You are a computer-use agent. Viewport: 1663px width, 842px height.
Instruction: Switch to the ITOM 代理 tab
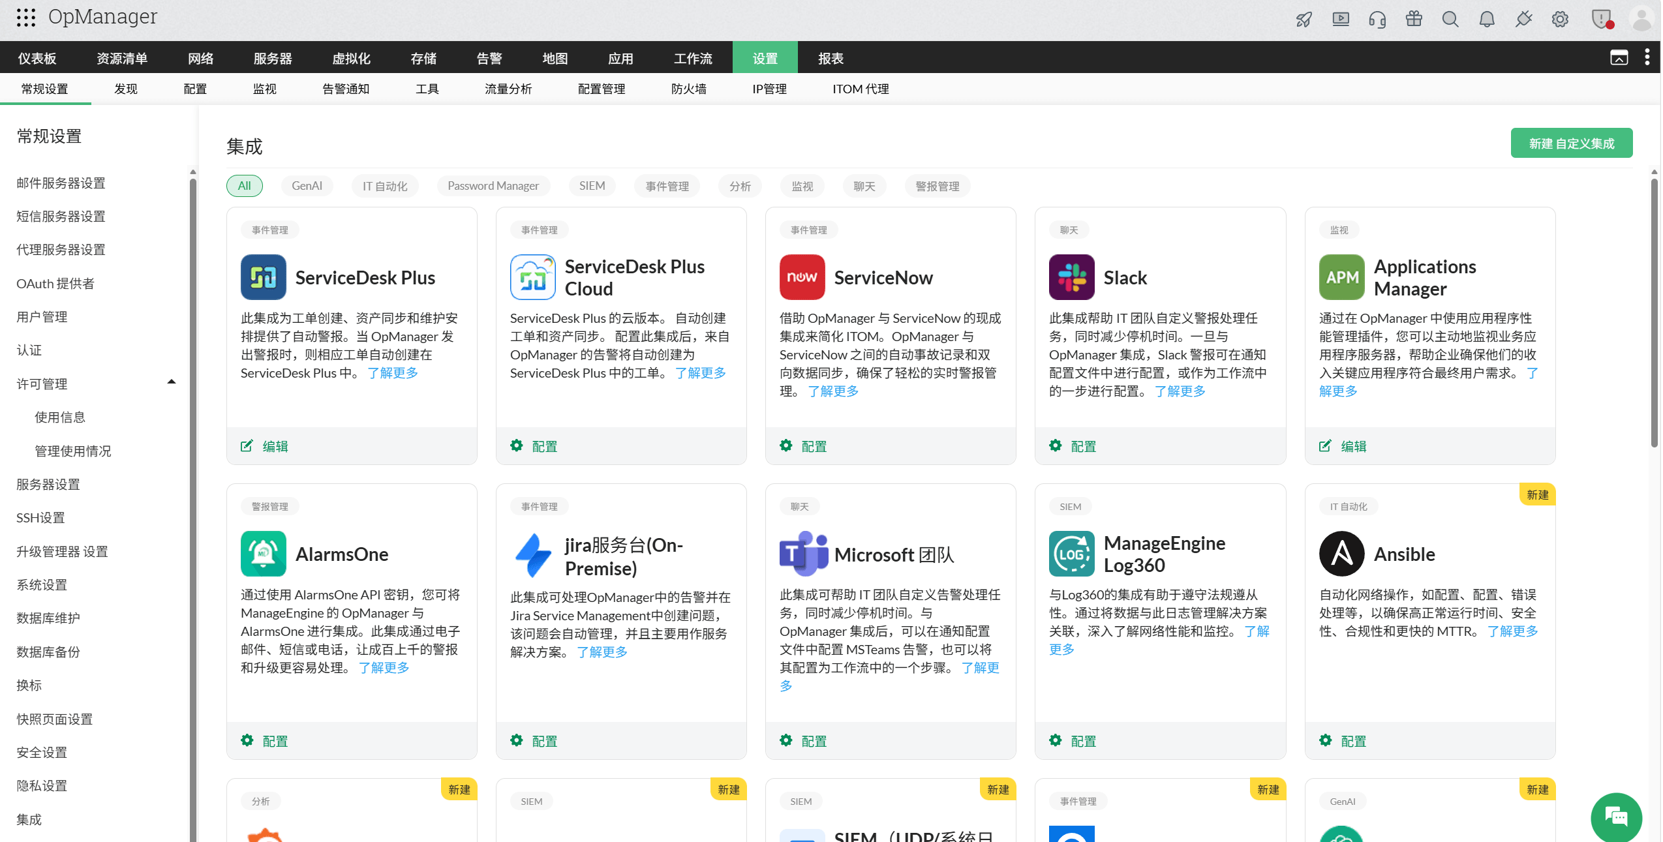pos(861,89)
